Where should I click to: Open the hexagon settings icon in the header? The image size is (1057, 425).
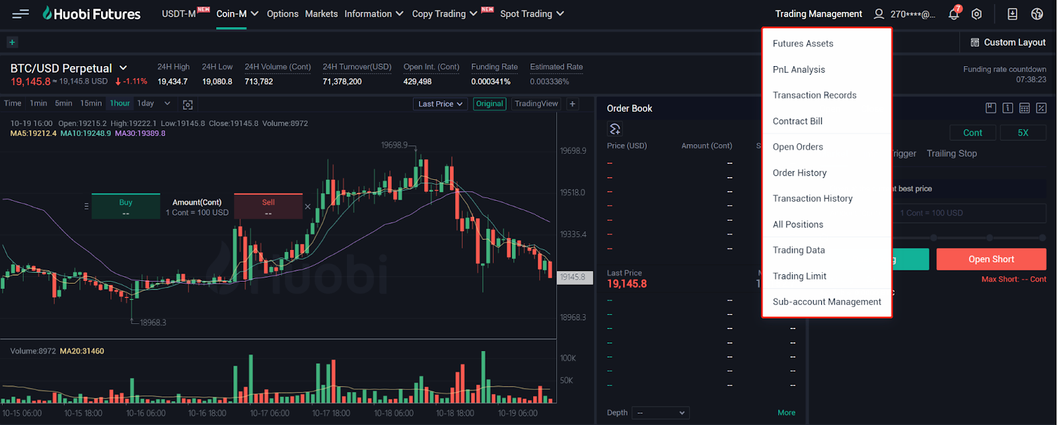[976, 14]
